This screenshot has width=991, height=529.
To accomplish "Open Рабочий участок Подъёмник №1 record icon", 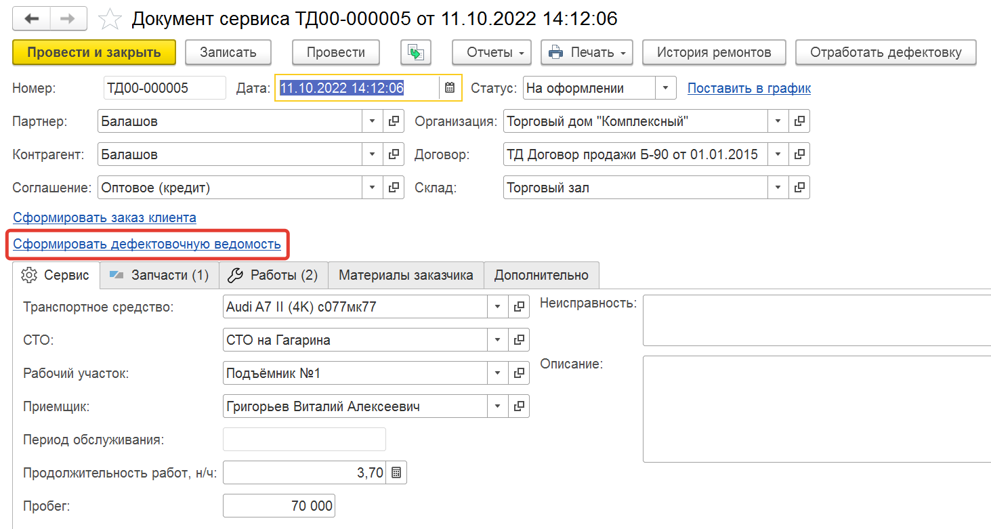I will (x=519, y=373).
